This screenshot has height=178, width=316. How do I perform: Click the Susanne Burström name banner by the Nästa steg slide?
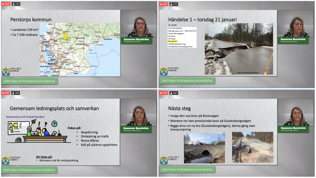tap(293, 129)
